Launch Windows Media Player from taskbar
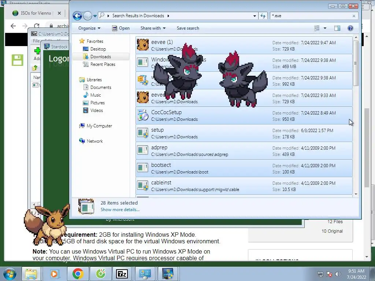Viewport: 375px width, 281px height. click(x=54, y=274)
